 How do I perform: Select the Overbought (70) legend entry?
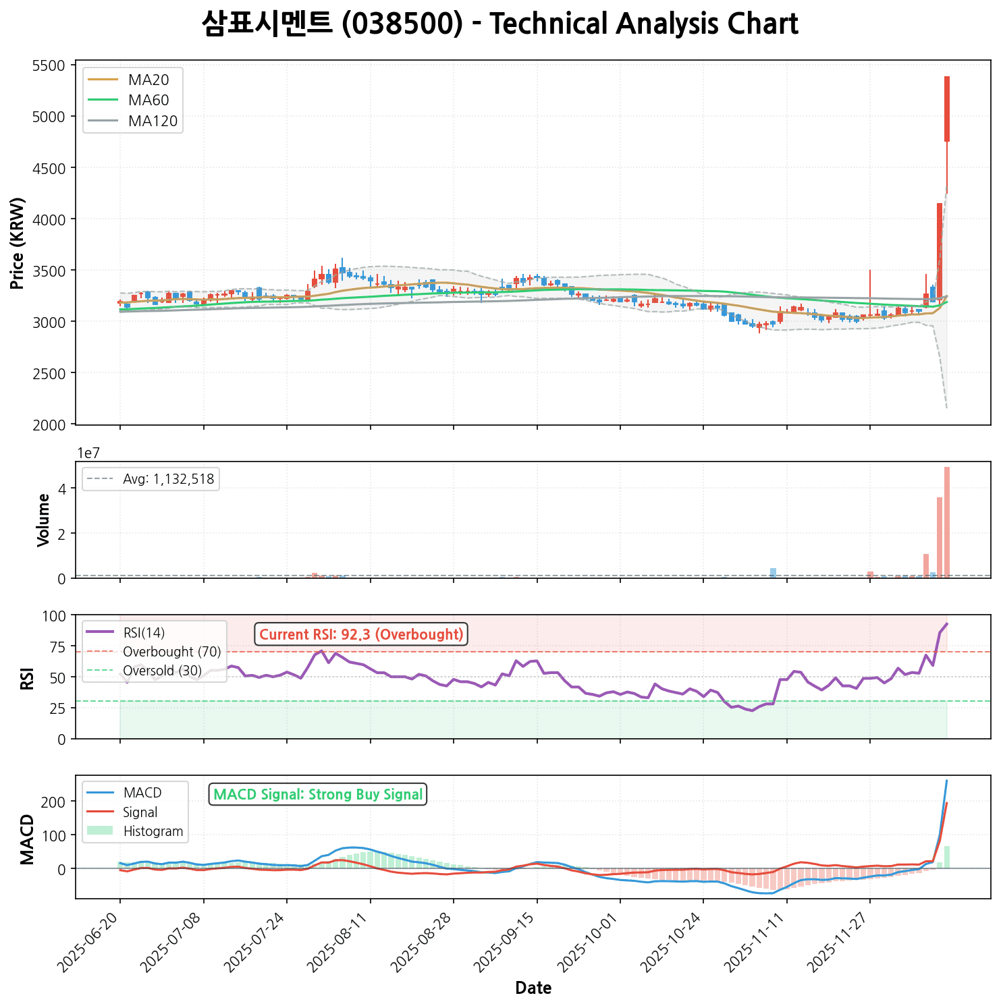pyautogui.click(x=171, y=652)
